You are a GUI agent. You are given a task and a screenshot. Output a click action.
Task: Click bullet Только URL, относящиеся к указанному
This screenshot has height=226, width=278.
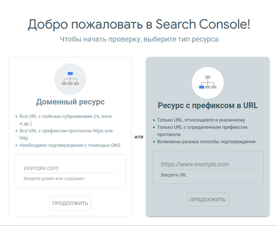(201, 120)
